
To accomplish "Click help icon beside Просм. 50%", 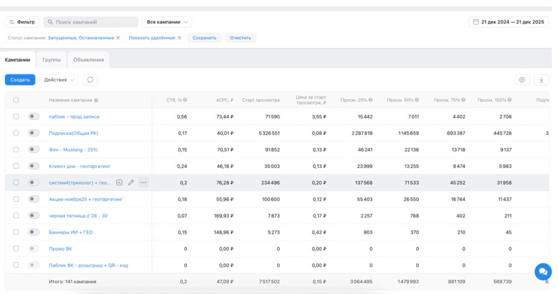I will (417, 100).
